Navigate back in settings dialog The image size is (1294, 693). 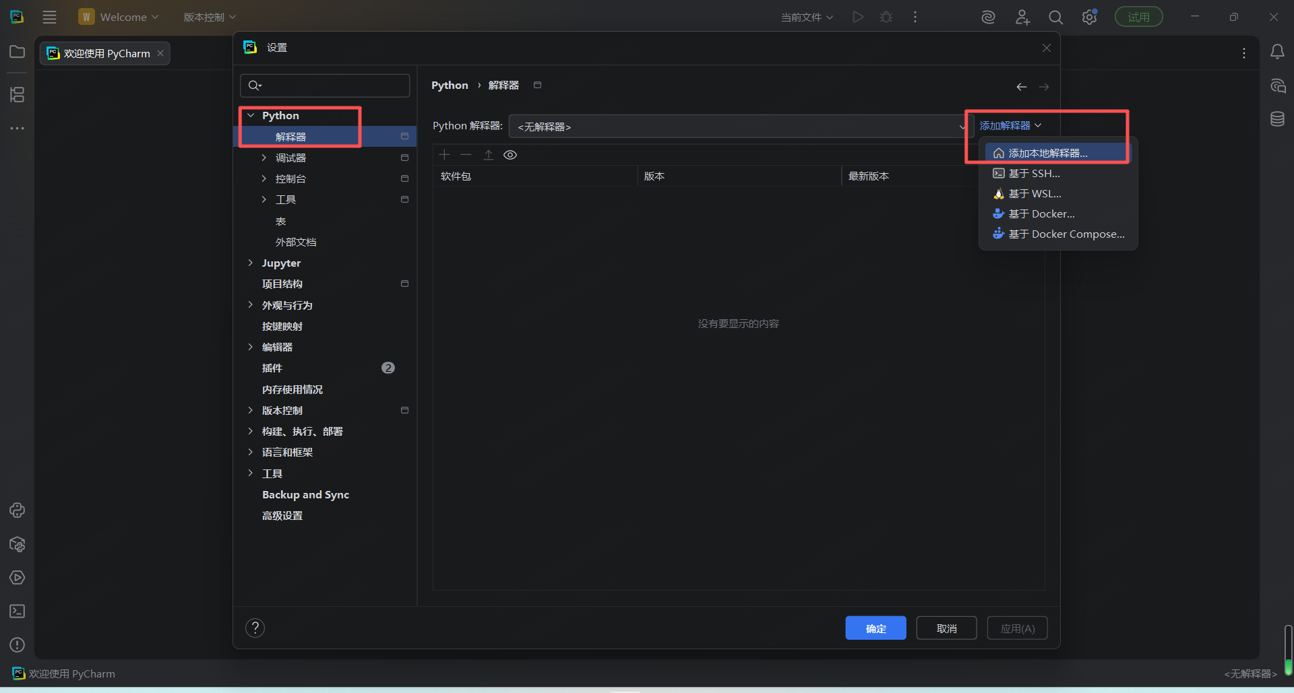click(1022, 87)
